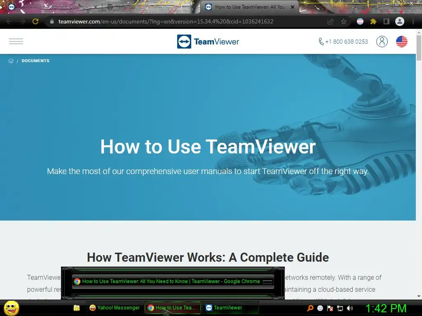This screenshot has width=422, height=316.
Task: Open the hamburger navigation menu
Action: pos(16,42)
